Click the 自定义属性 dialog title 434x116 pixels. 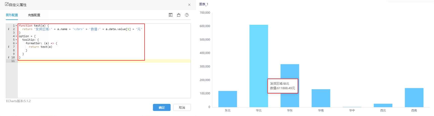coord(18,5)
